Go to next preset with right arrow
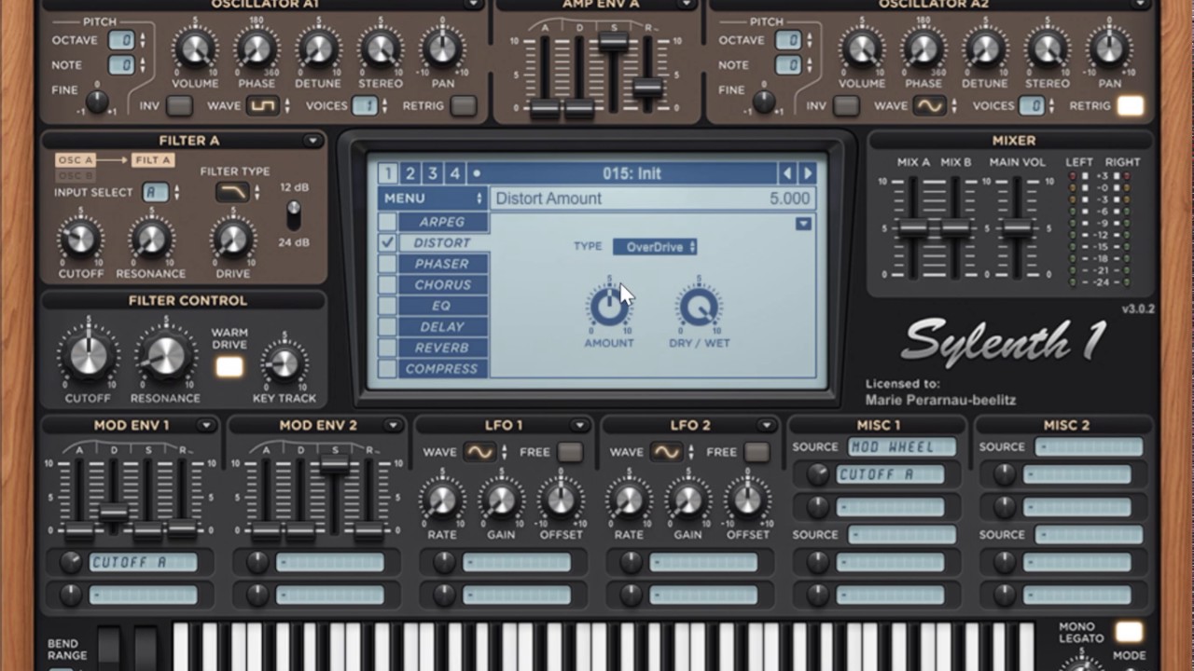This screenshot has width=1194, height=671. (808, 173)
